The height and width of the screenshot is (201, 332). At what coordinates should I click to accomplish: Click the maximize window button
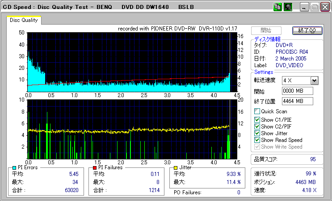click(x=315, y=7)
